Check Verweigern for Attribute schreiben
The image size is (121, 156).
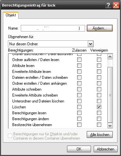click(x=99, y=89)
